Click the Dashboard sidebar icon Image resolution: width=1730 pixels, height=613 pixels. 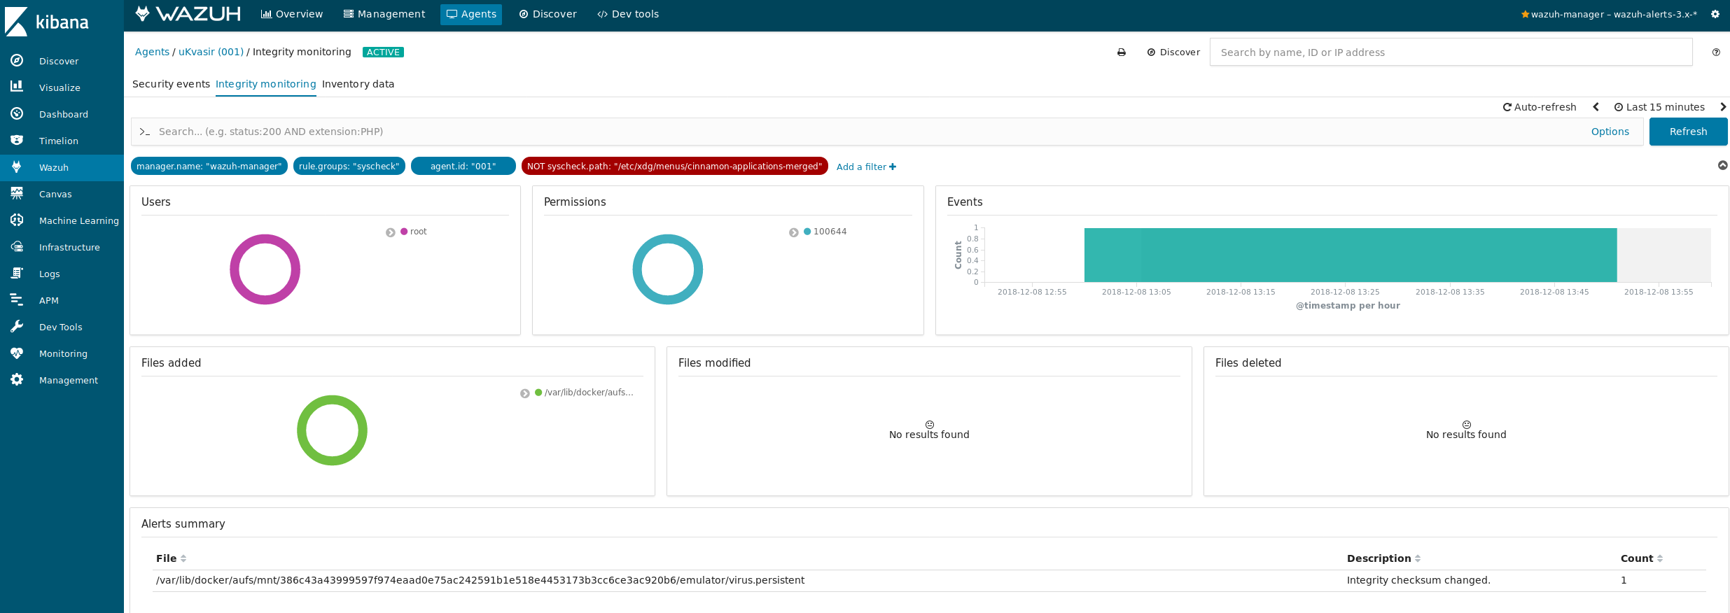click(x=17, y=113)
